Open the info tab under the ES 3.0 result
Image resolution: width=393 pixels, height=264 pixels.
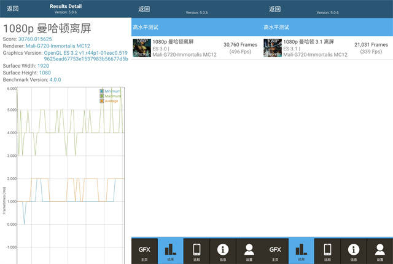tap(223, 251)
